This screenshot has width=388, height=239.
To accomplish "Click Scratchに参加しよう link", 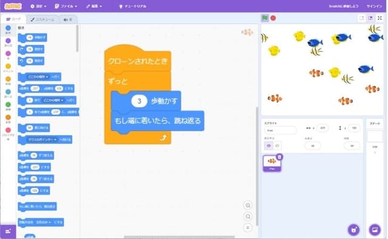I will (x=344, y=6).
